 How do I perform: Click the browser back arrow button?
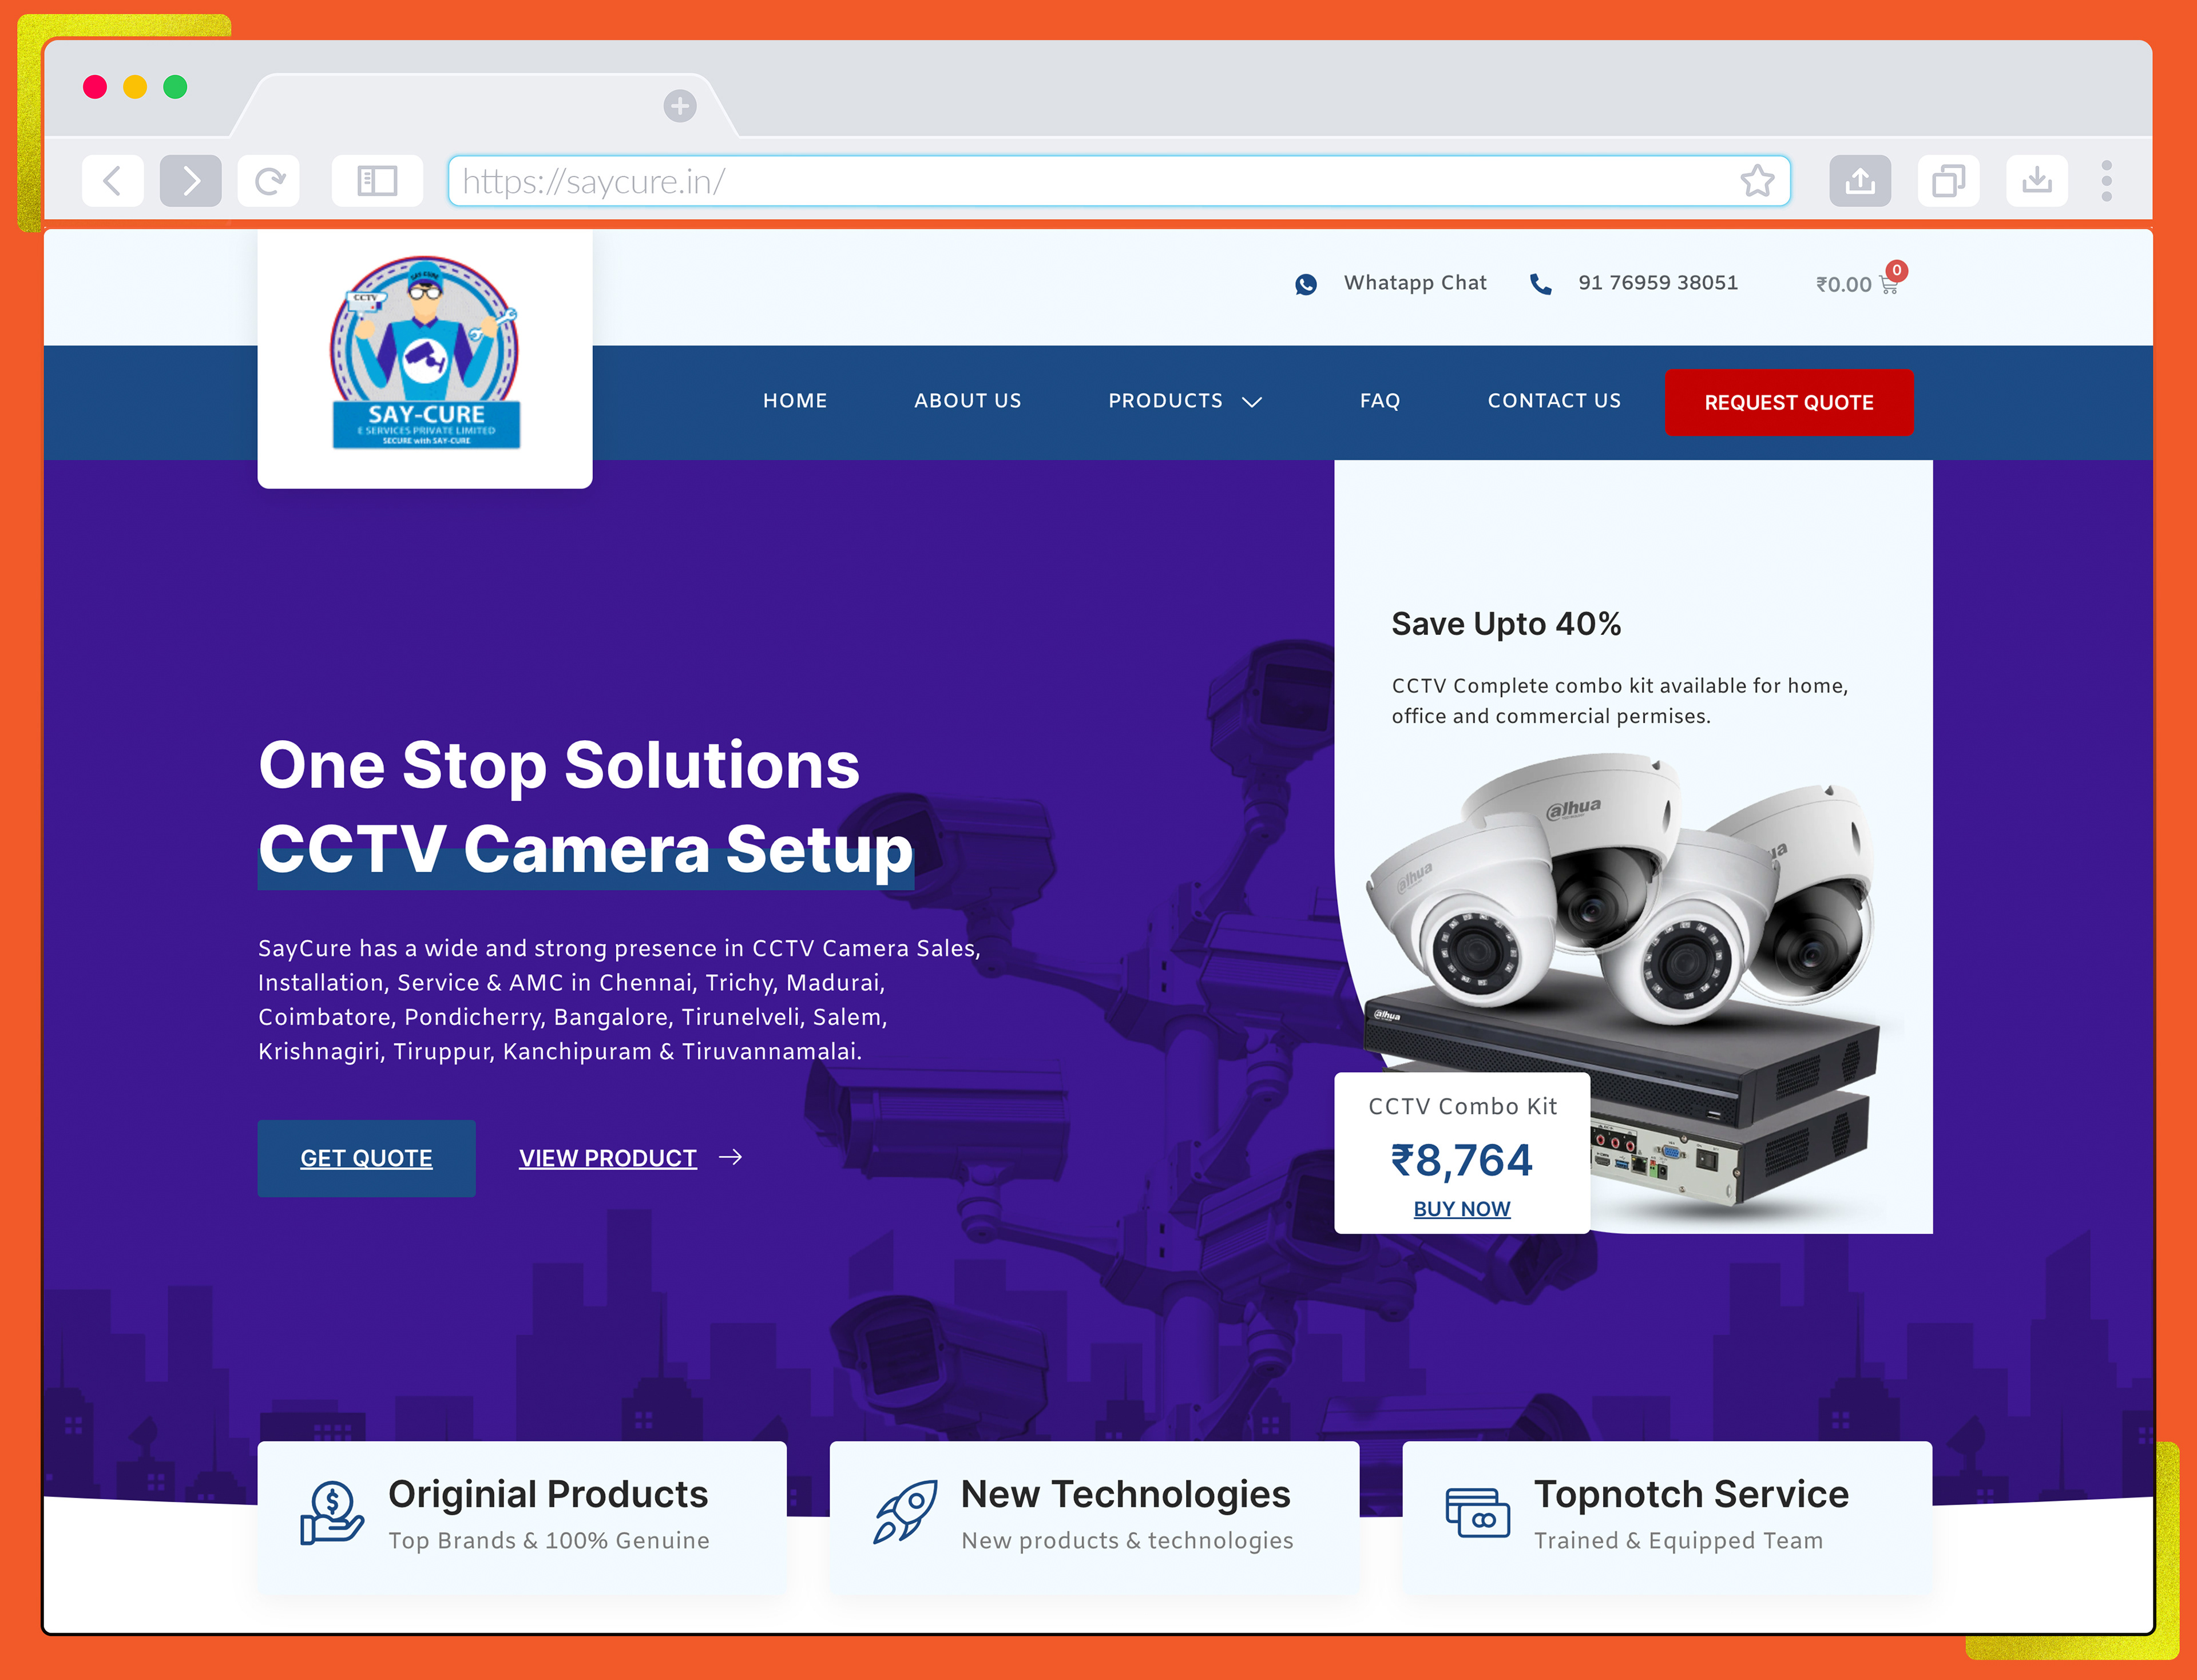click(x=112, y=181)
